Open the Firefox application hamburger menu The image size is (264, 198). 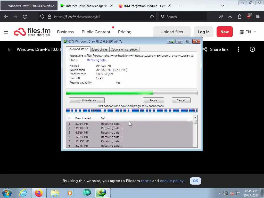pyautogui.click(x=258, y=17)
